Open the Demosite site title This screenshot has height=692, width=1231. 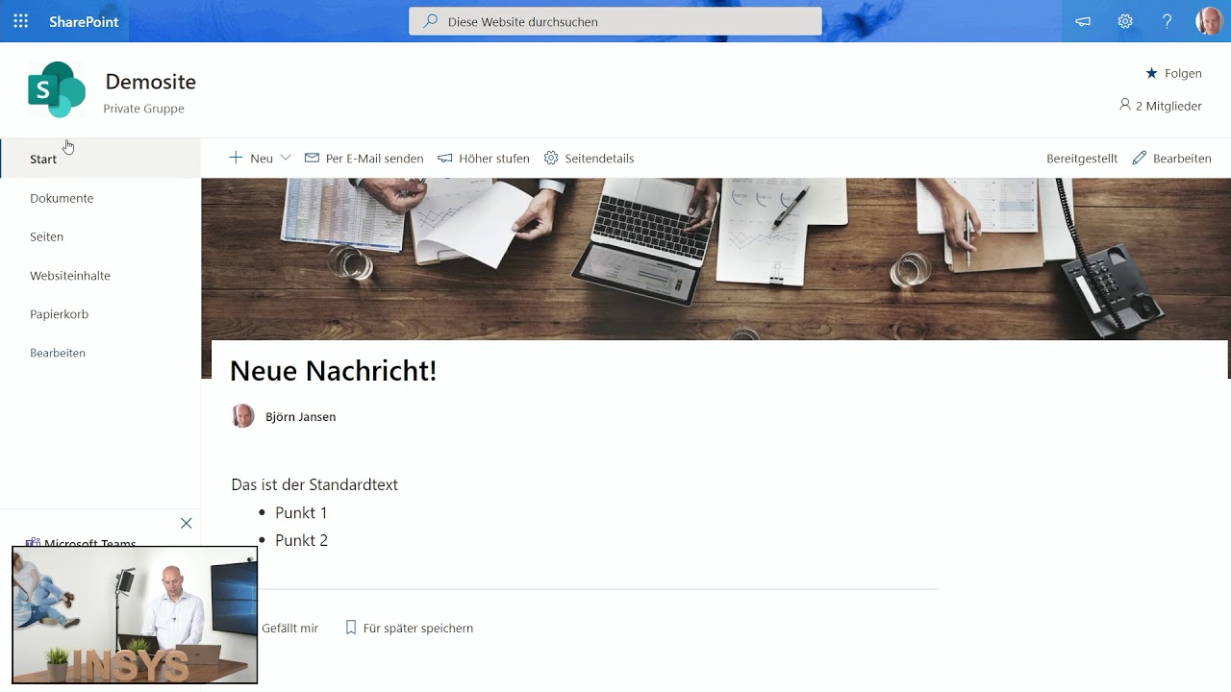(150, 82)
